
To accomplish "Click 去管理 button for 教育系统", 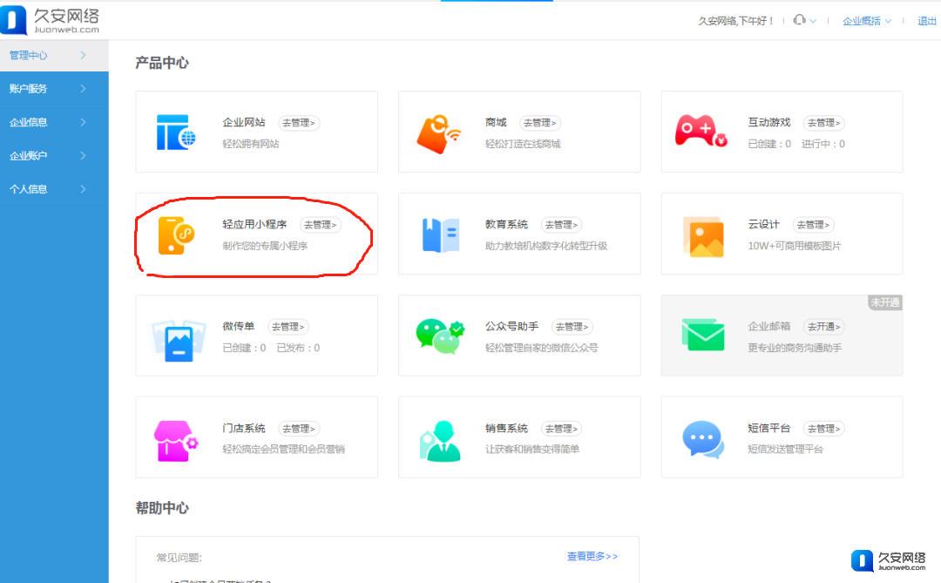I will click(x=562, y=225).
